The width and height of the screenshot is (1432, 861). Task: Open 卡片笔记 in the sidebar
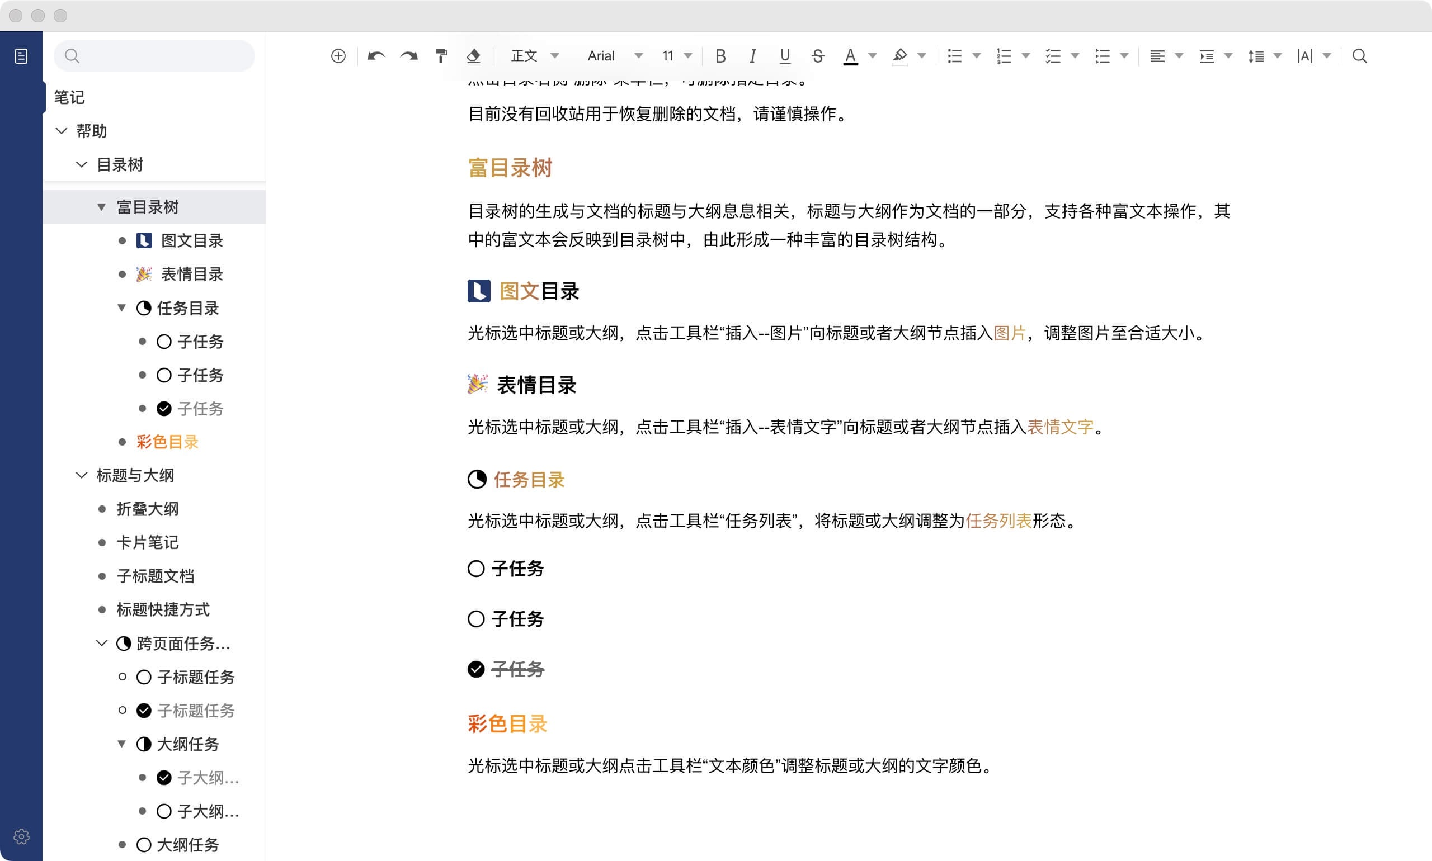point(148,542)
